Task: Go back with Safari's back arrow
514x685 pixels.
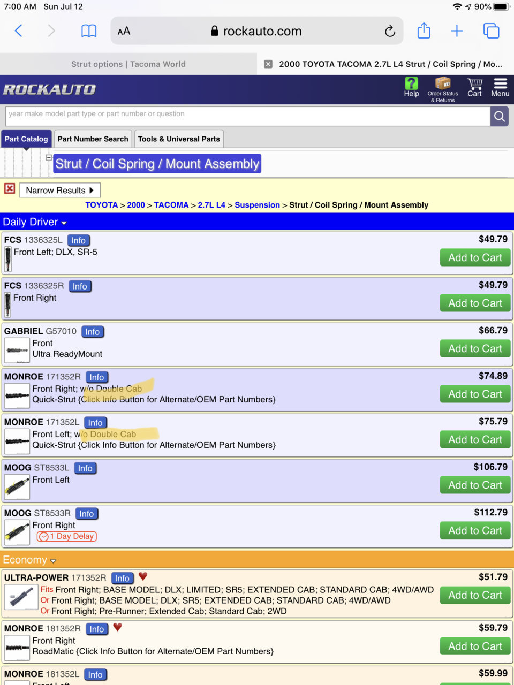Action: [18, 31]
